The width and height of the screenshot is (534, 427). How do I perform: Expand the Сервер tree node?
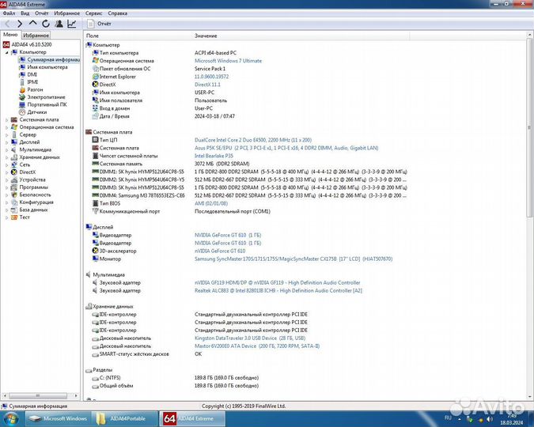click(x=6, y=135)
